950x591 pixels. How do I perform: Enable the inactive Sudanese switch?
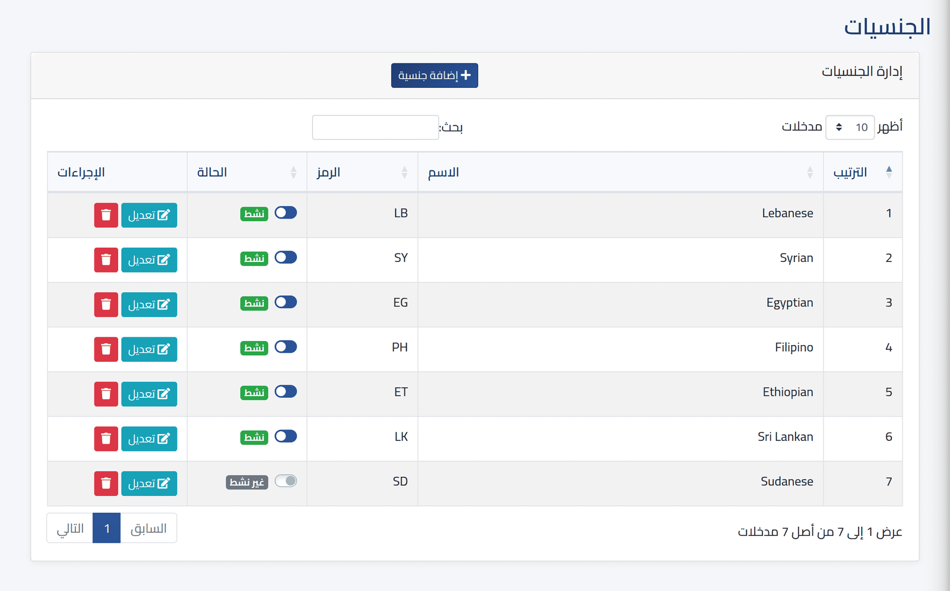286,481
